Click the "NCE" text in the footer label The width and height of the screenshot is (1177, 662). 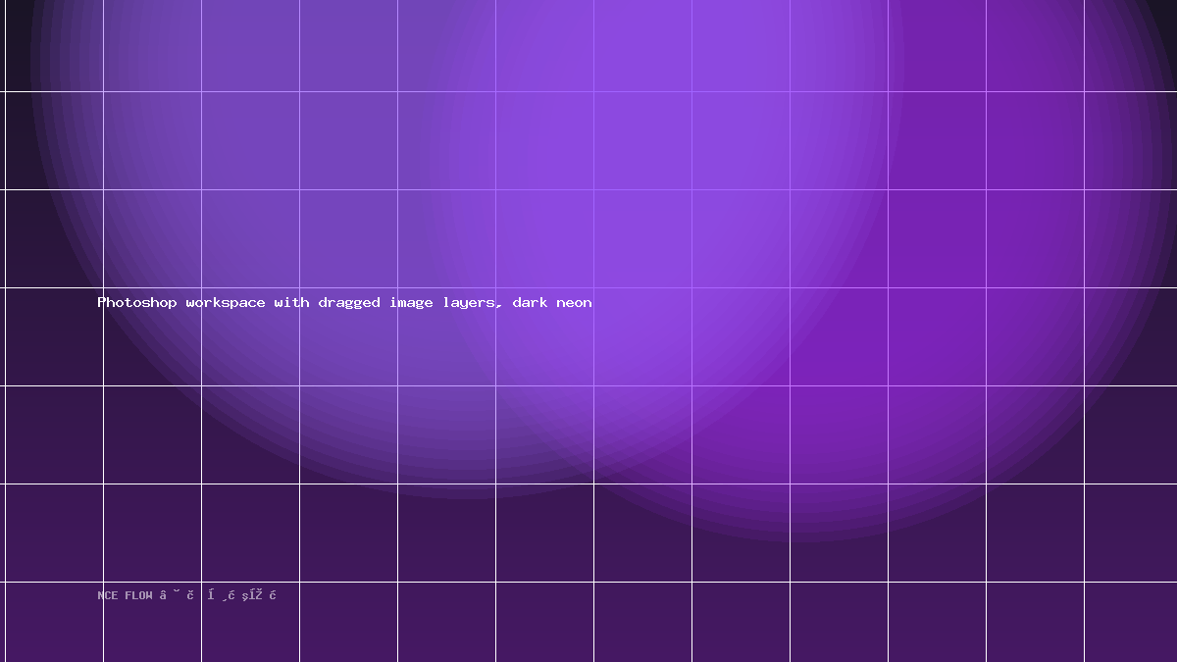[x=108, y=595]
